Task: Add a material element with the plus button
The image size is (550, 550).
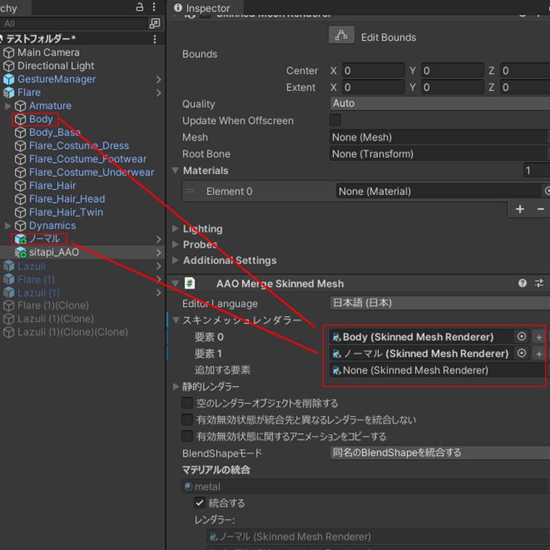Action: point(520,209)
